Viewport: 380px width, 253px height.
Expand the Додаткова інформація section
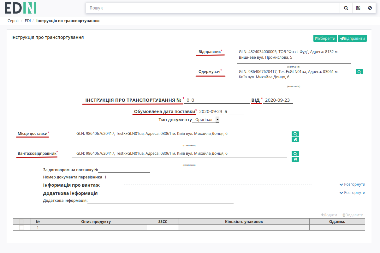[352, 193]
